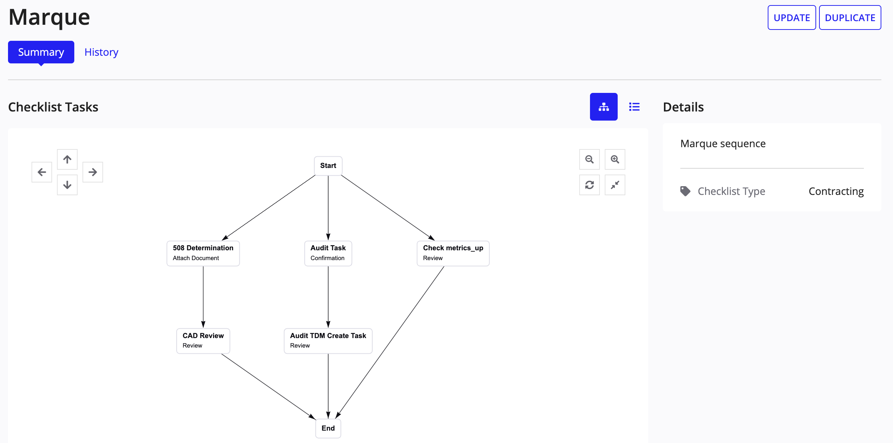Select the End node
This screenshot has width=893, height=443.
[x=328, y=428]
